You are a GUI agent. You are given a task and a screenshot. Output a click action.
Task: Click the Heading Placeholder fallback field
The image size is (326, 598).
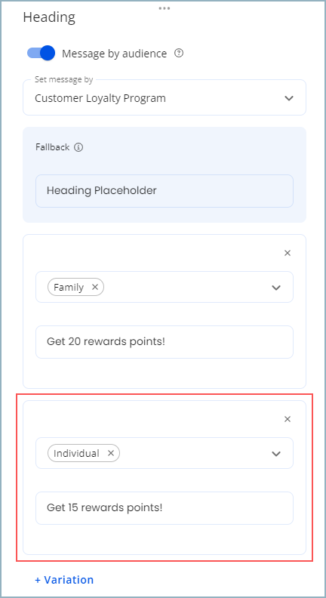(x=165, y=191)
